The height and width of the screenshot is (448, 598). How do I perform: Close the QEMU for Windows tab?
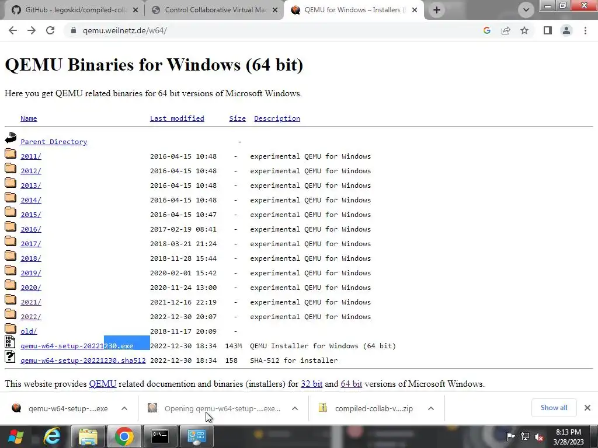pos(415,10)
